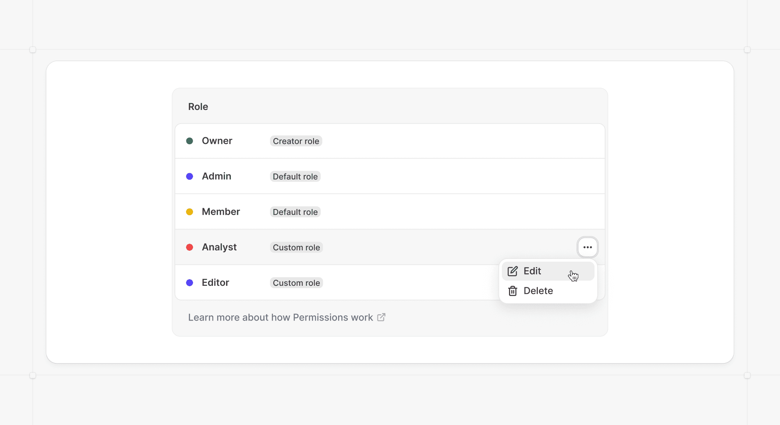Click the Analyst red color dot
This screenshot has height=425, width=780.
point(190,247)
